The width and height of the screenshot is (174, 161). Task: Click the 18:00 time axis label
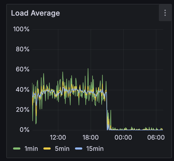(x=90, y=137)
